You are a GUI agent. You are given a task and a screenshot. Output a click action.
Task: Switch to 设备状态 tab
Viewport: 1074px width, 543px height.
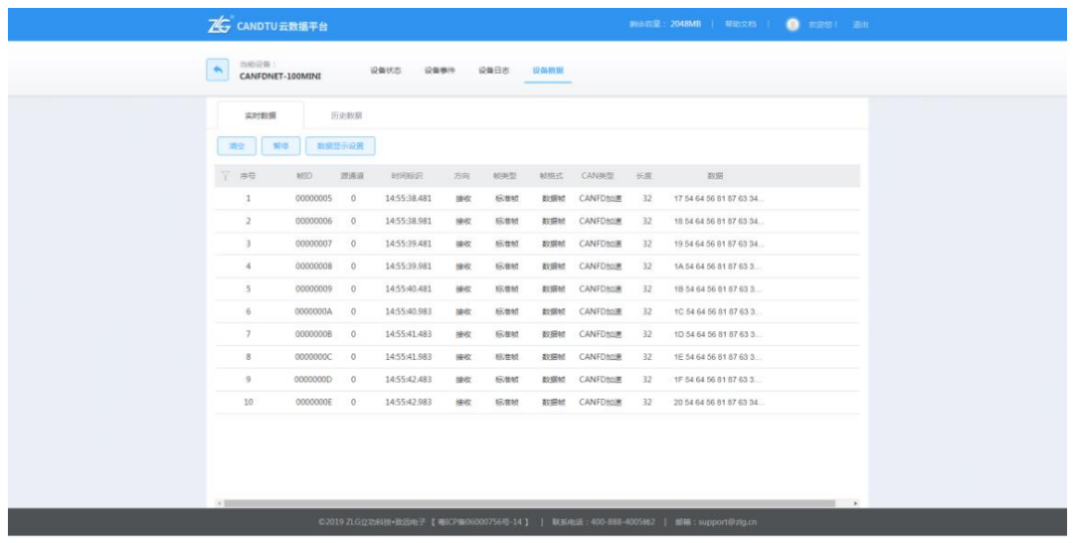pos(385,71)
